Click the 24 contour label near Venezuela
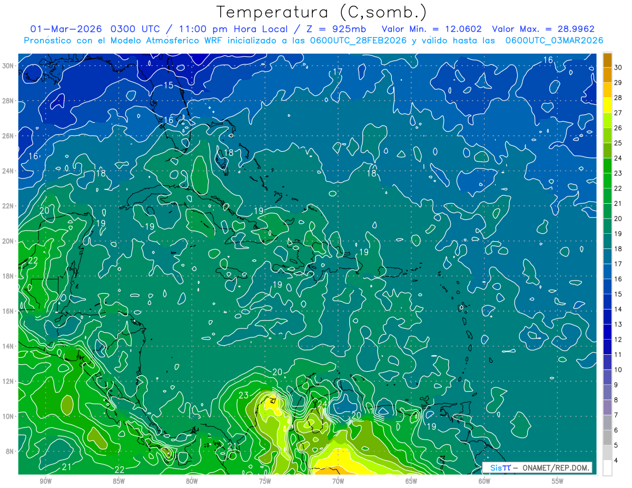Image resolution: width=632 pixels, height=488 pixels. [322, 404]
